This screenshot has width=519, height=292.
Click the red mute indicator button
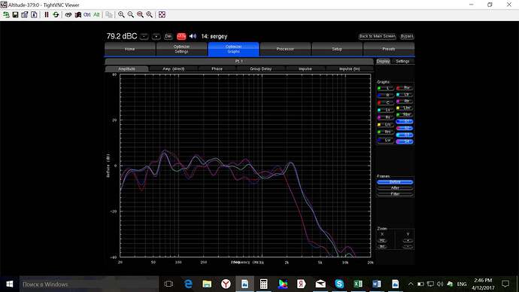pos(181,36)
